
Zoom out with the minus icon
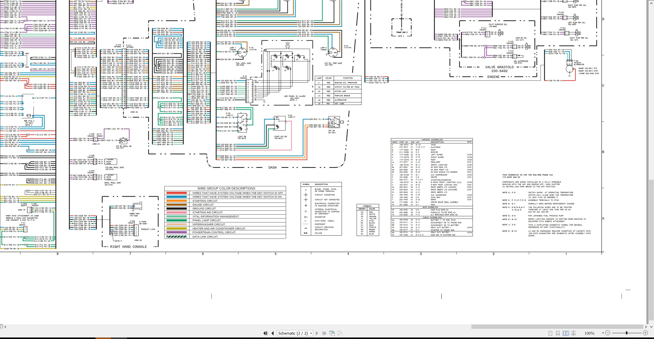pos(608,333)
